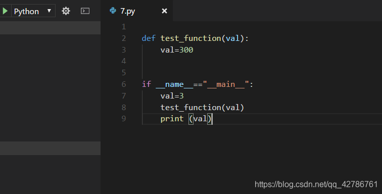Click line number 1 in the gutter

pyautogui.click(x=124, y=27)
